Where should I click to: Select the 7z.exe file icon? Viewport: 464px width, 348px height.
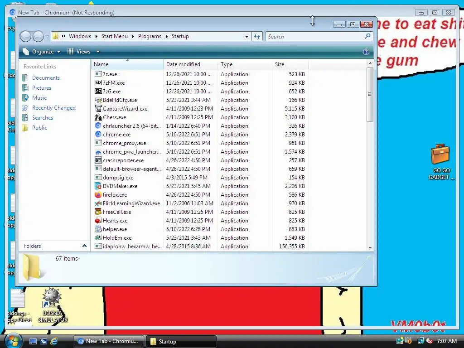[98, 74]
